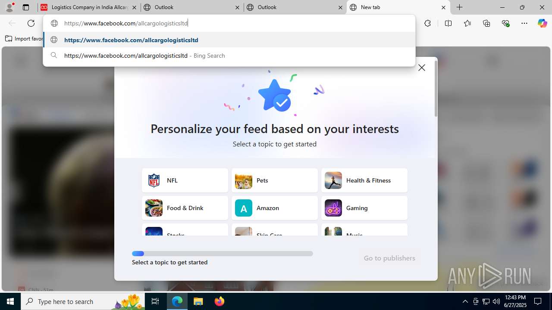
Task: Open the Windows Start menu
Action: 10,301
